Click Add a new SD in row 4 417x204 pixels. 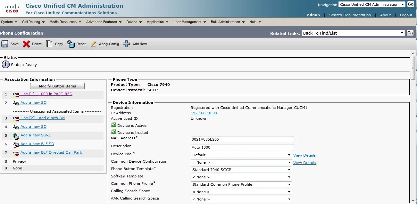(33, 126)
